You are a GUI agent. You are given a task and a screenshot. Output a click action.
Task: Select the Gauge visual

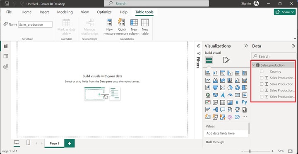click(x=230, y=95)
